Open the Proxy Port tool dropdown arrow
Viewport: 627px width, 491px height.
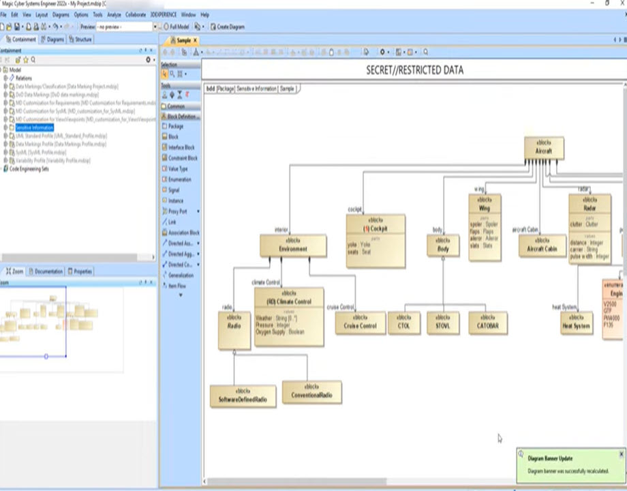[x=198, y=211]
